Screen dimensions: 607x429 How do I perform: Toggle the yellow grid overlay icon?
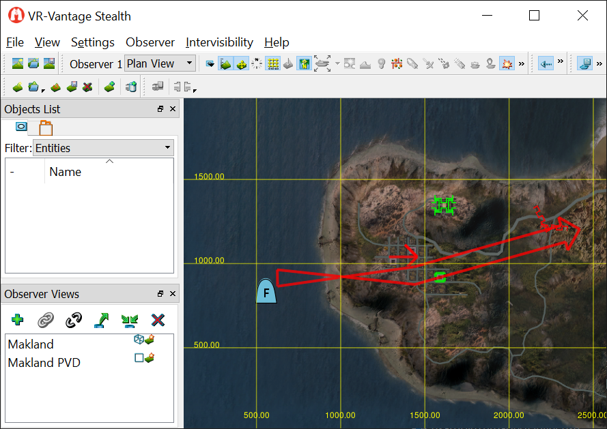point(273,64)
